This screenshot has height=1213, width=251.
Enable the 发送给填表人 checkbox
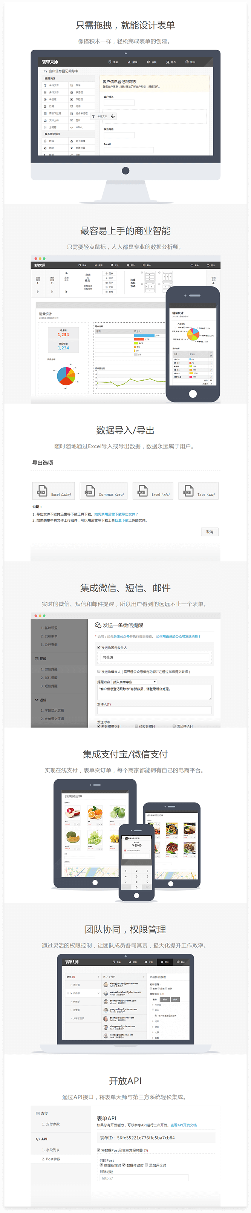99,671
